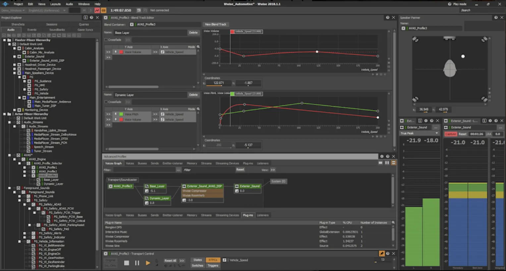This screenshot has height=271, width=506.
Task: Click red Capture button in loudness meter
Action: (x=451, y=134)
